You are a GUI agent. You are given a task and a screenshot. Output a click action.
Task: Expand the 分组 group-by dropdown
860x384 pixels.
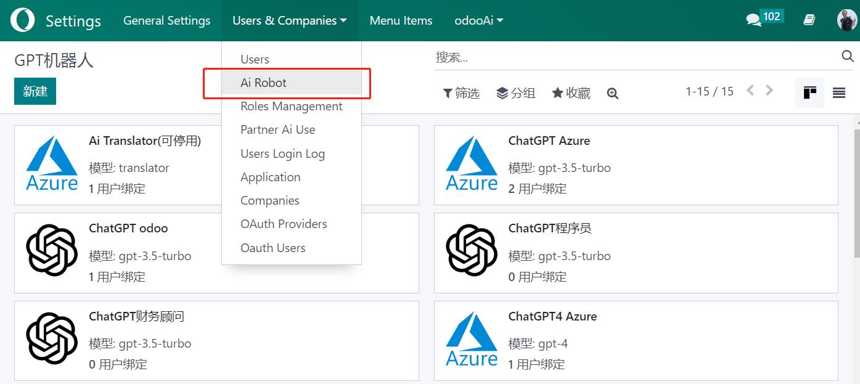[515, 93]
